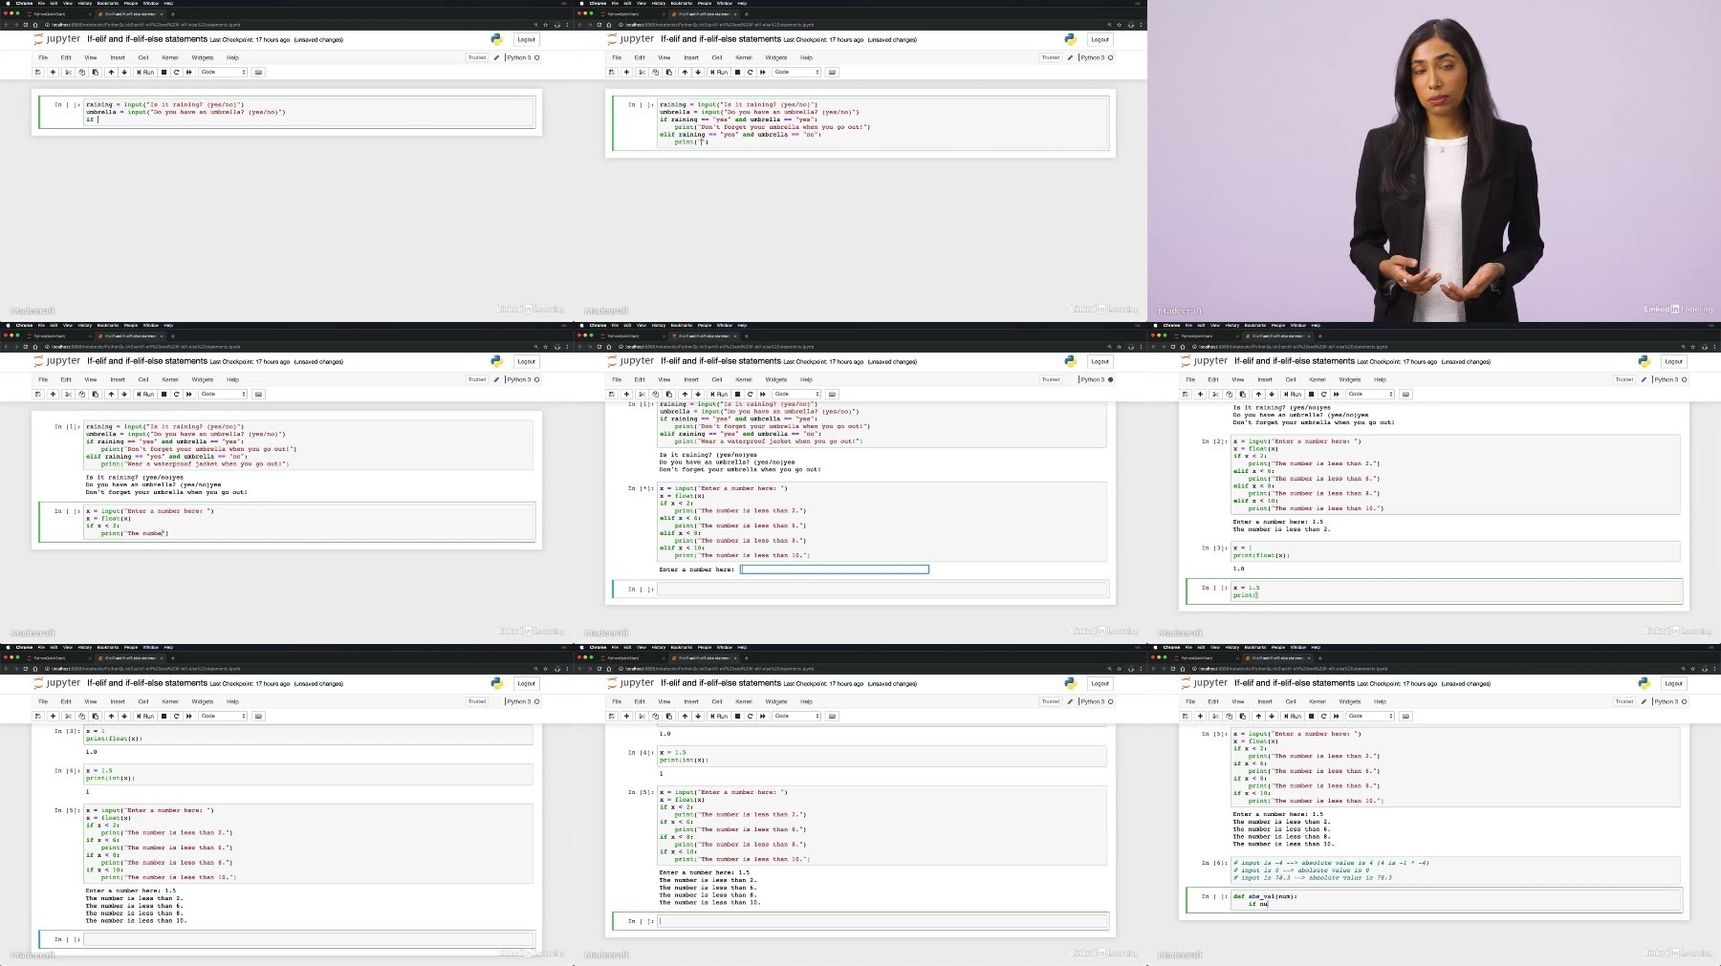Screen dimensions: 1721x966
Task: Open Kernel menu in lone 'if' frame notebook
Action: (x=170, y=57)
